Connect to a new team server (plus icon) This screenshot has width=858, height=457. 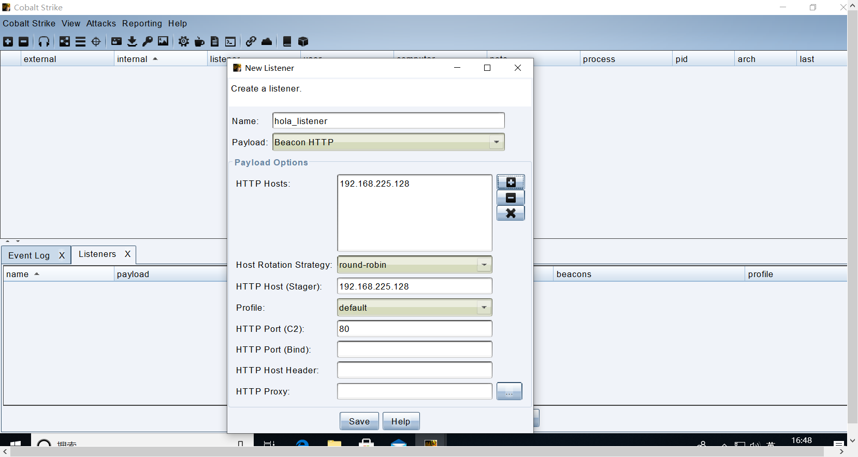[8, 41]
